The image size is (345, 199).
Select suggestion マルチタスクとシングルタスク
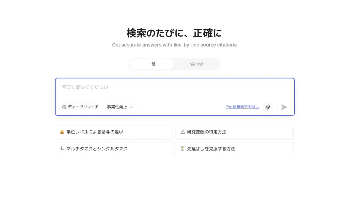(x=114, y=149)
